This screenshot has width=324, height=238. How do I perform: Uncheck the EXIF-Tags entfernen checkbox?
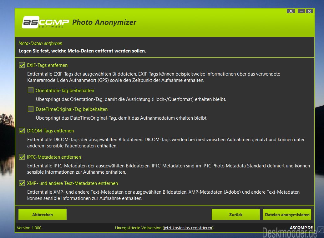click(x=22, y=65)
